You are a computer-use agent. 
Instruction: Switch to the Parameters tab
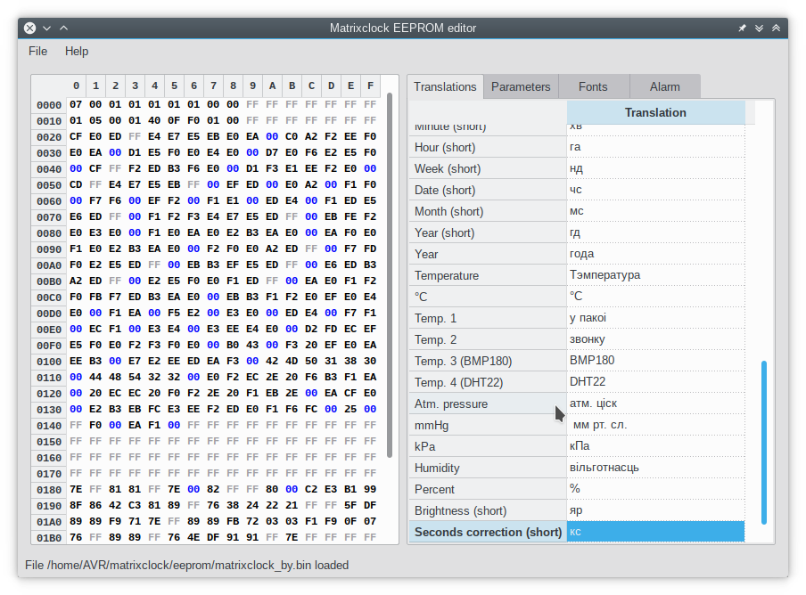point(521,86)
